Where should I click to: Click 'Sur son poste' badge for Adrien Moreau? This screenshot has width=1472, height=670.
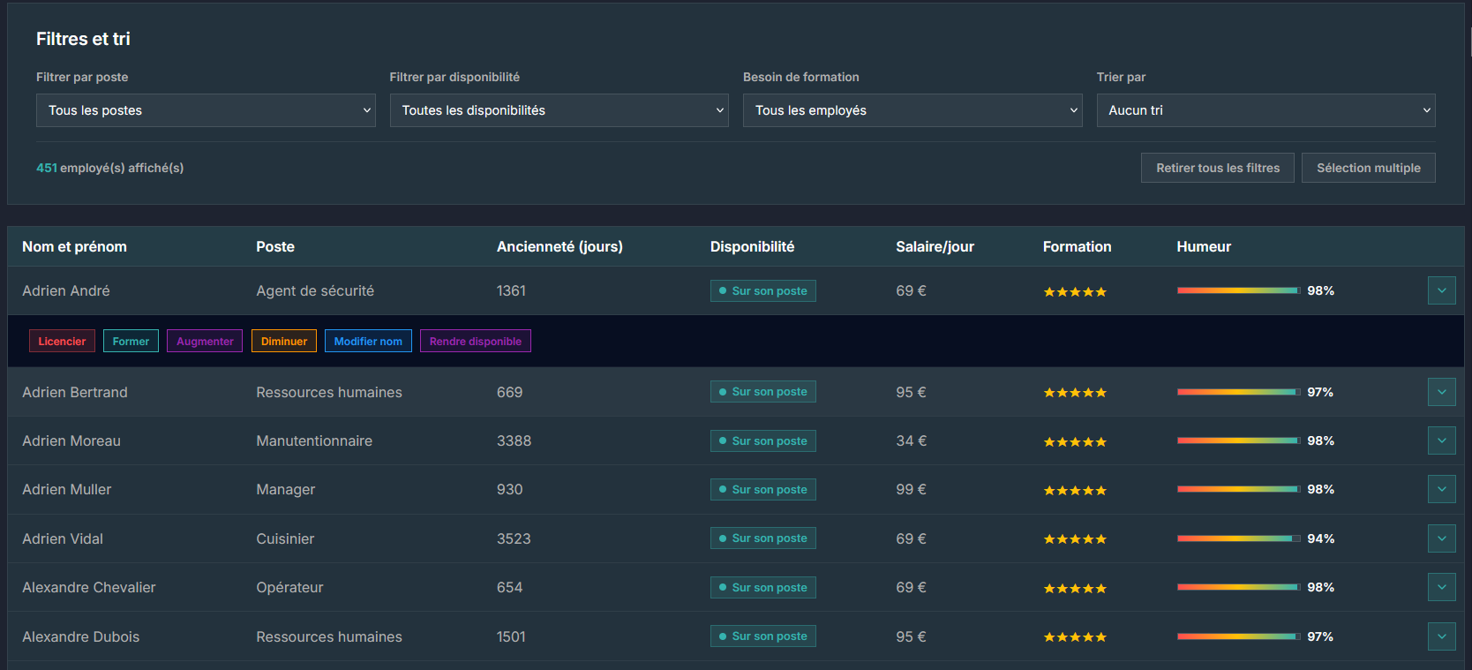click(763, 440)
